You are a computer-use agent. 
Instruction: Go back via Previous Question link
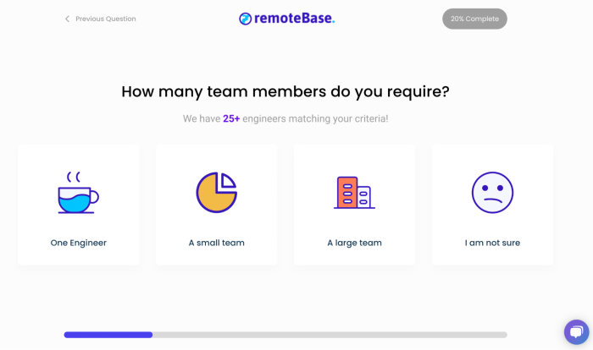[x=105, y=19]
